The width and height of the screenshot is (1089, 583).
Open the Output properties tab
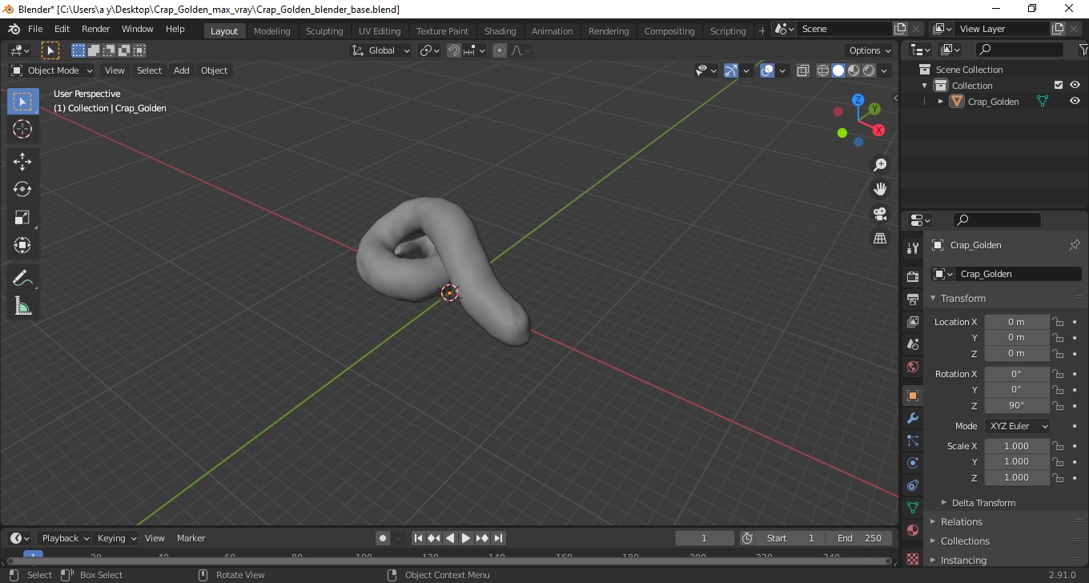coord(912,300)
